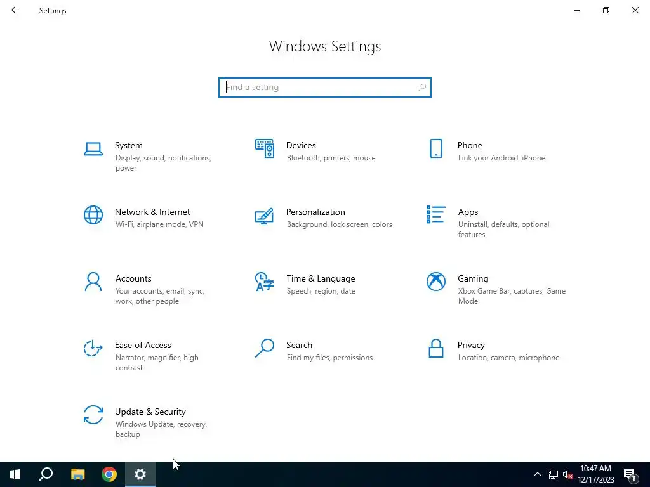The width and height of the screenshot is (650, 487).
Task: Open Personalization title
Action: (315, 212)
